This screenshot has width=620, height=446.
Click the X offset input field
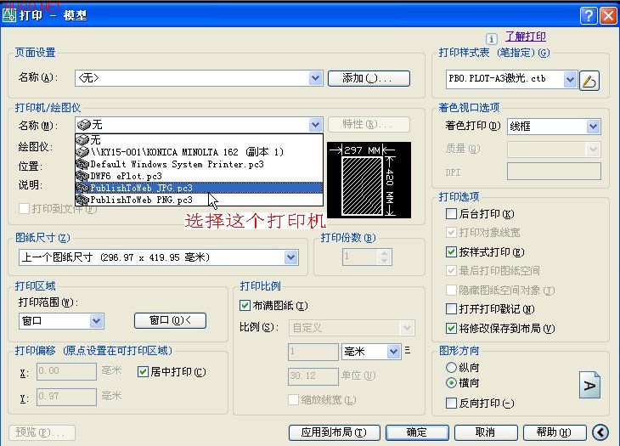pyautogui.click(x=66, y=371)
